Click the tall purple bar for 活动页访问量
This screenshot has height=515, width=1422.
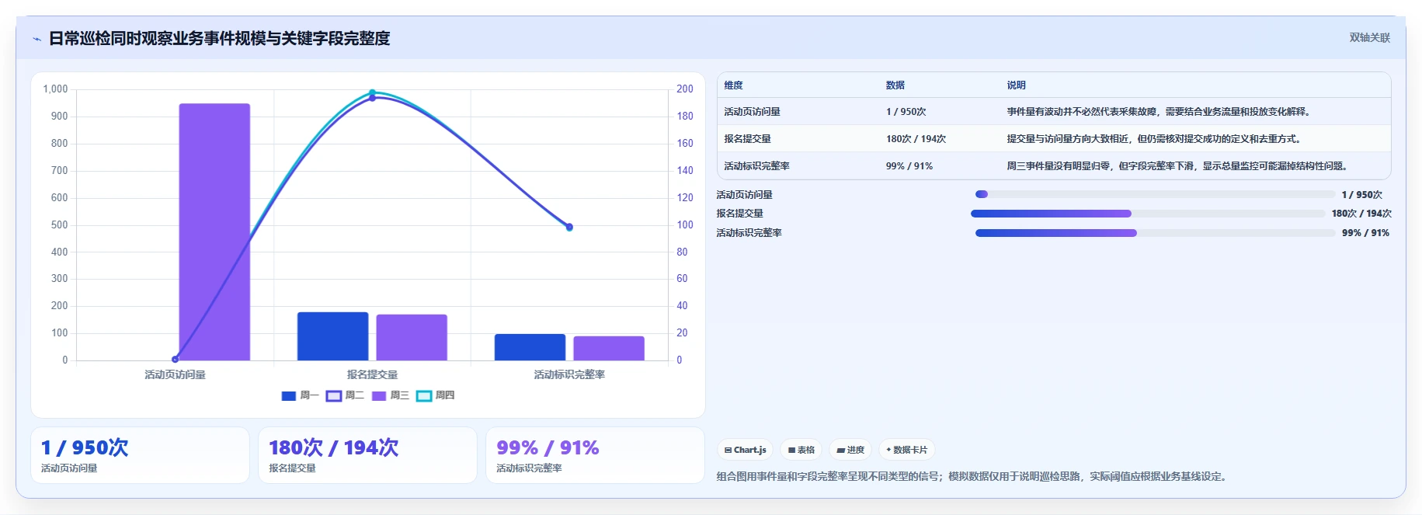coord(214,231)
